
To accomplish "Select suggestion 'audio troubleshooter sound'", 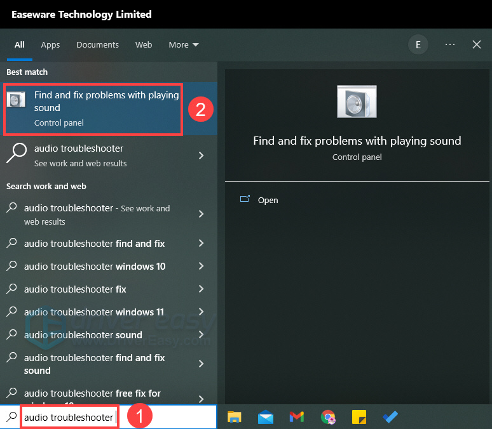I will pos(109,334).
